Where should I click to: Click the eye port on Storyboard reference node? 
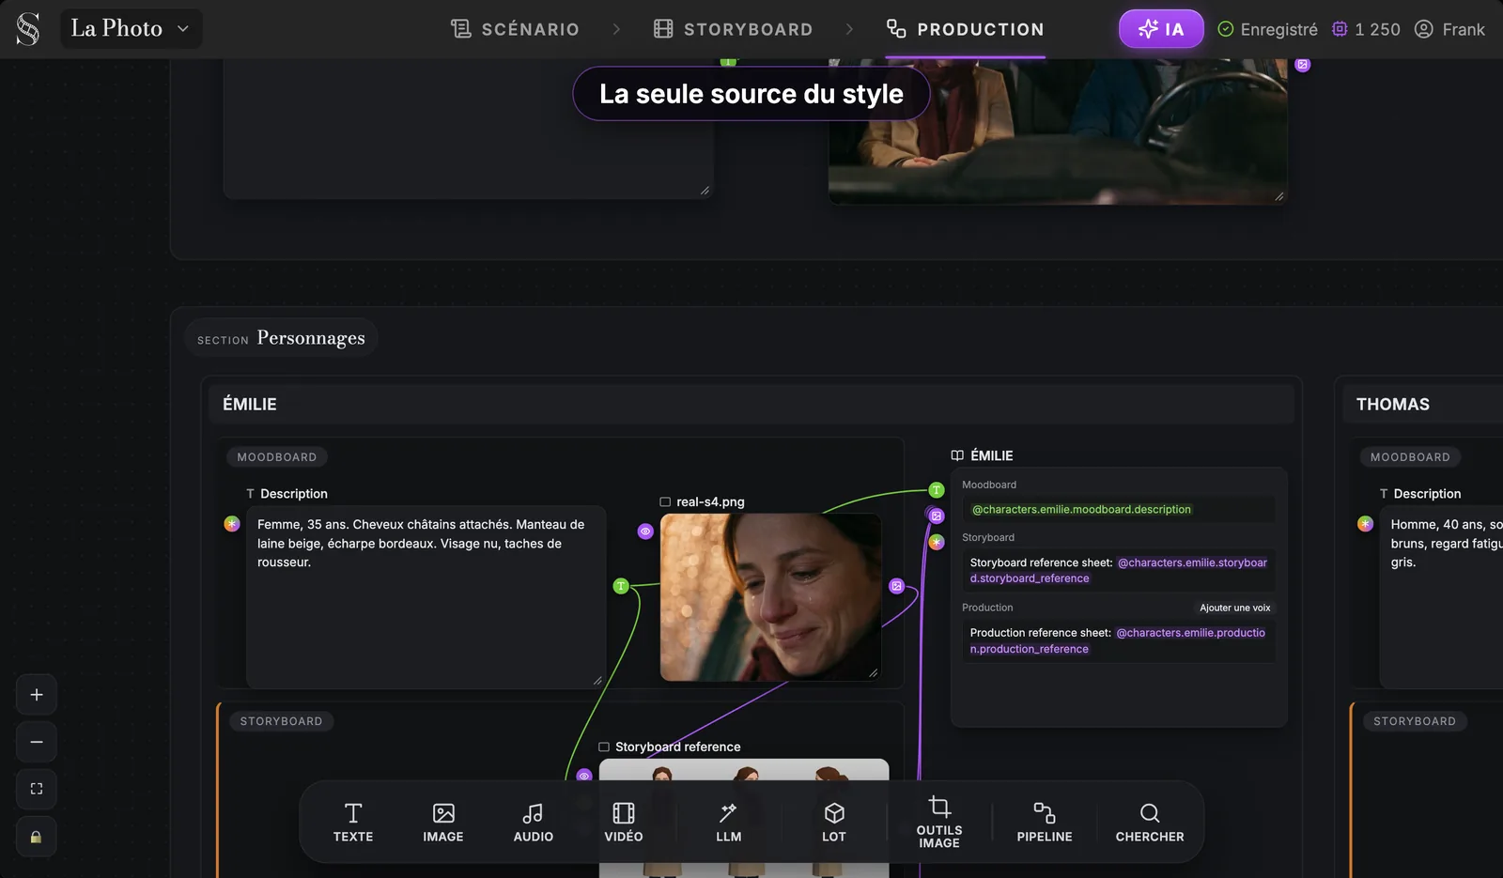point(584,776)
